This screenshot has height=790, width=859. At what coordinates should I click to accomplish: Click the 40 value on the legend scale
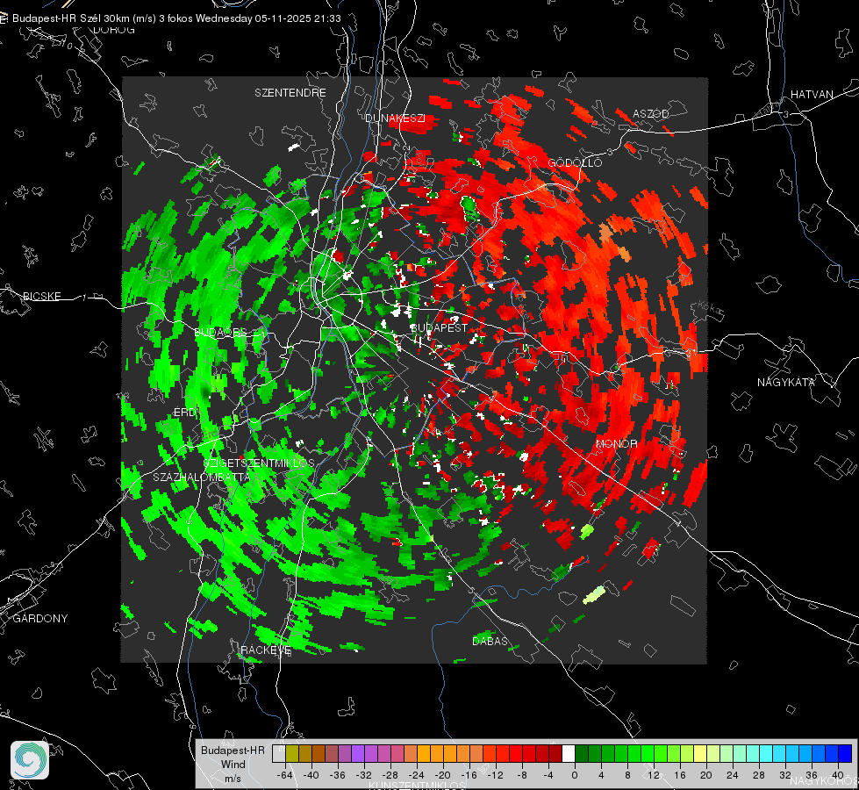837,775
